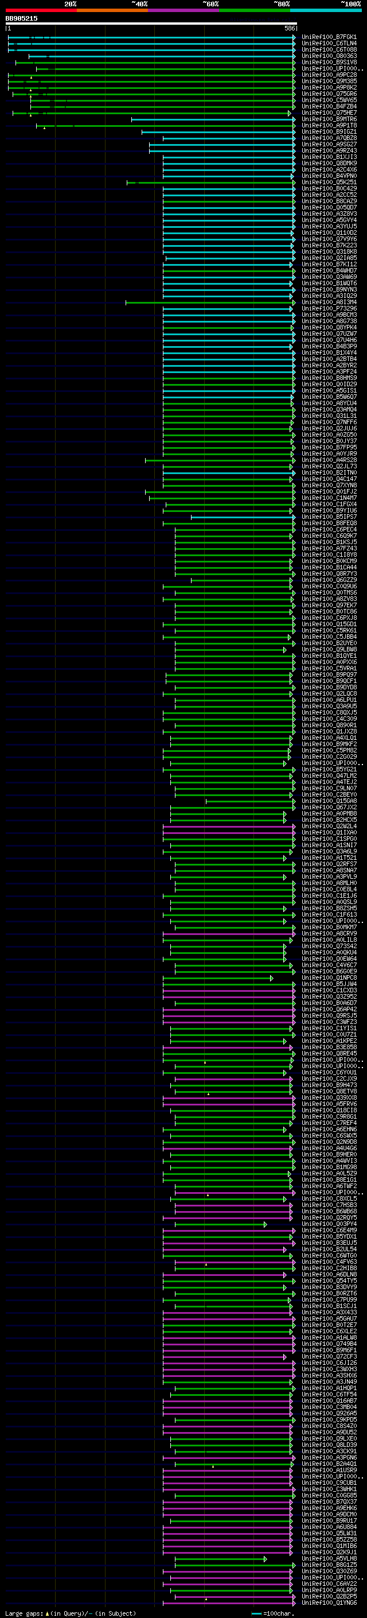This screenshot has width=367, height=1618.
Task: Click hit UniRef100_Q72CF3
Action: 329,1357
